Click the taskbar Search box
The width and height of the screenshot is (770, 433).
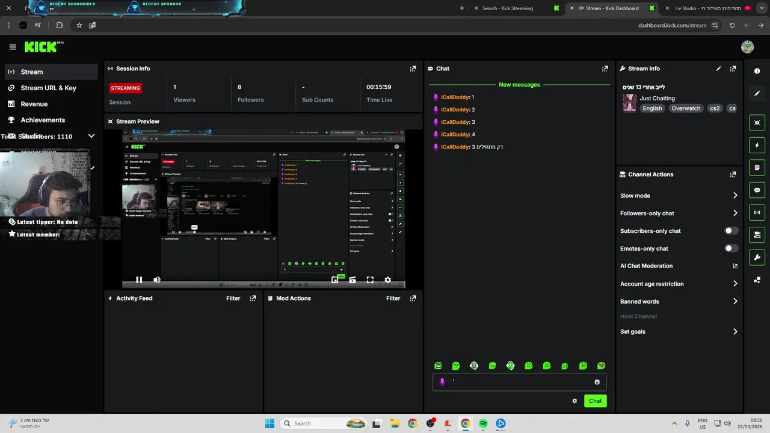[x=325, y=423]
